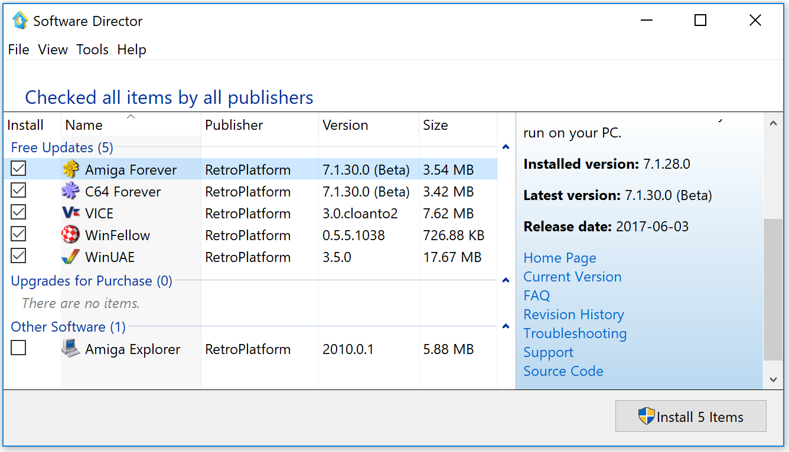Click the heading Checked all items by all publishers

169,97
